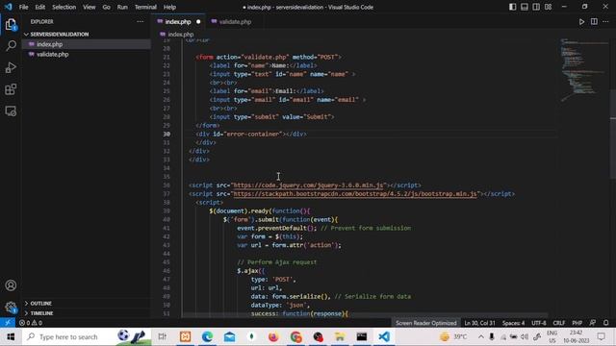The height and width of the screenshot is (346, 616).
Task: Open the Search view icon
Action: (x=11, y=46)
